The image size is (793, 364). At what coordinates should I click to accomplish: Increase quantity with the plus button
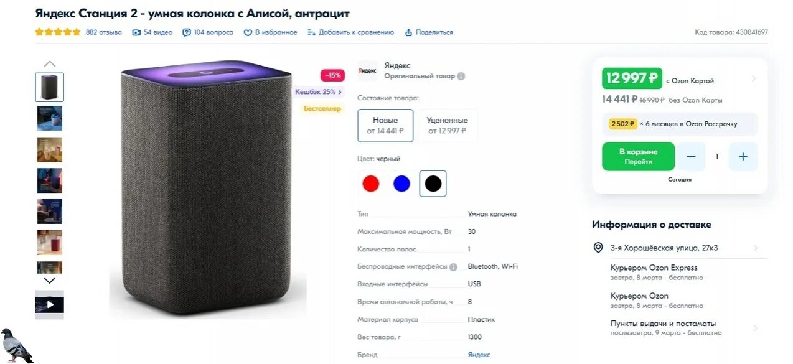click(x=743, y=157)
